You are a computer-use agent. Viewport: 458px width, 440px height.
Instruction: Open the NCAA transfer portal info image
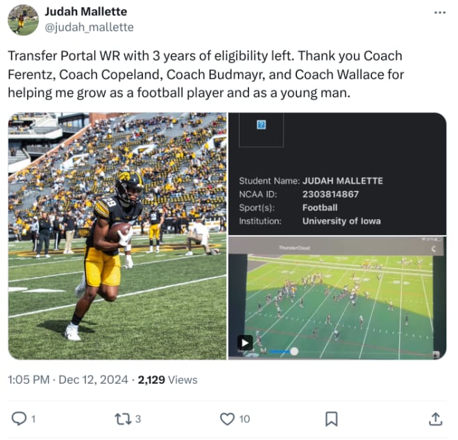pyautogui.click(x=337, y=174)
